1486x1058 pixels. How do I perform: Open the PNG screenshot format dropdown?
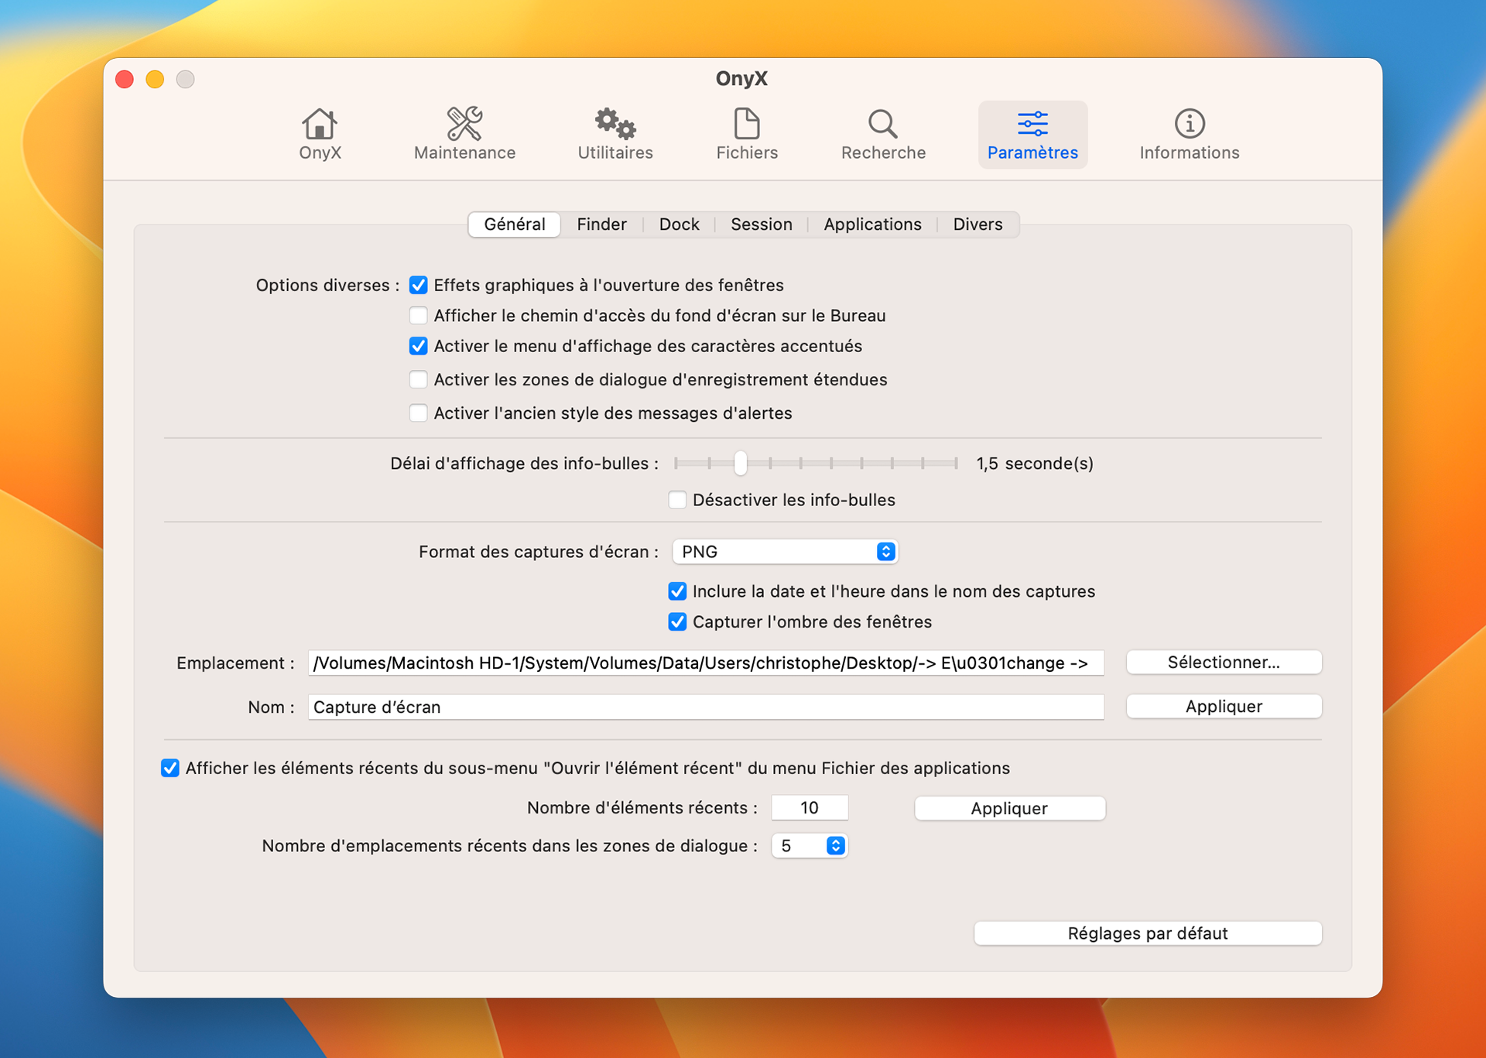coord(785,552)
